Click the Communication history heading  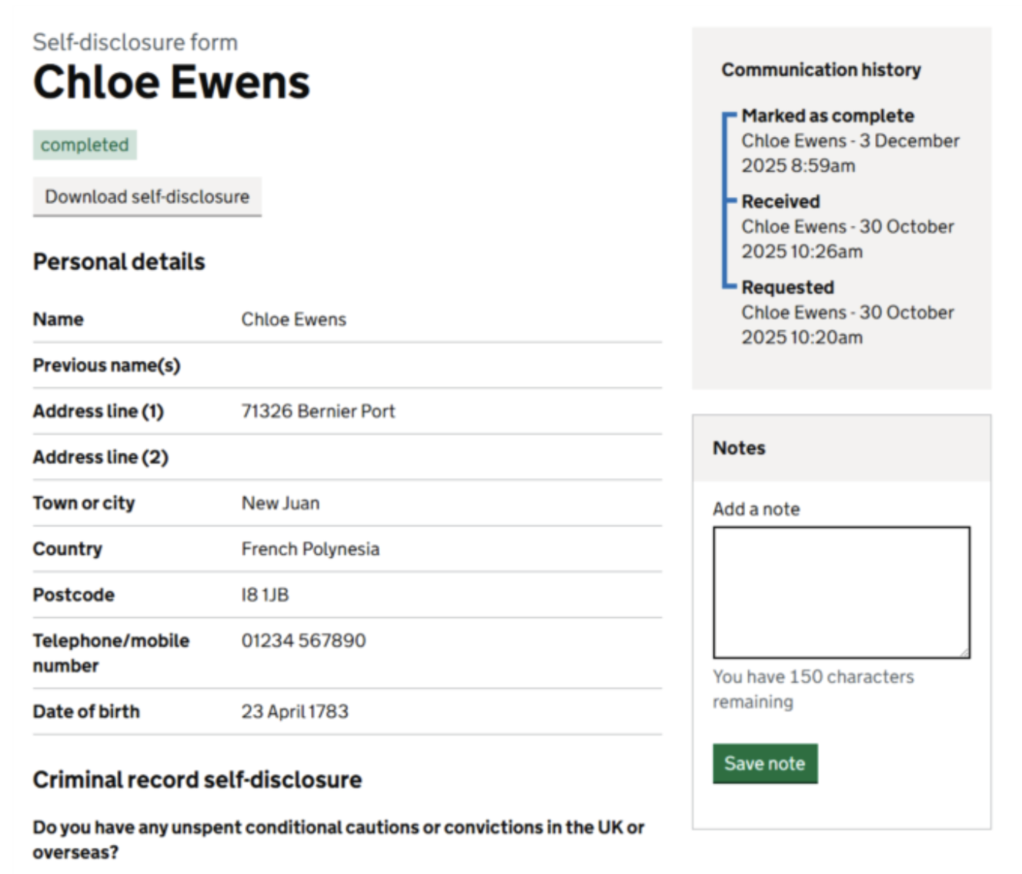(820, 70)
